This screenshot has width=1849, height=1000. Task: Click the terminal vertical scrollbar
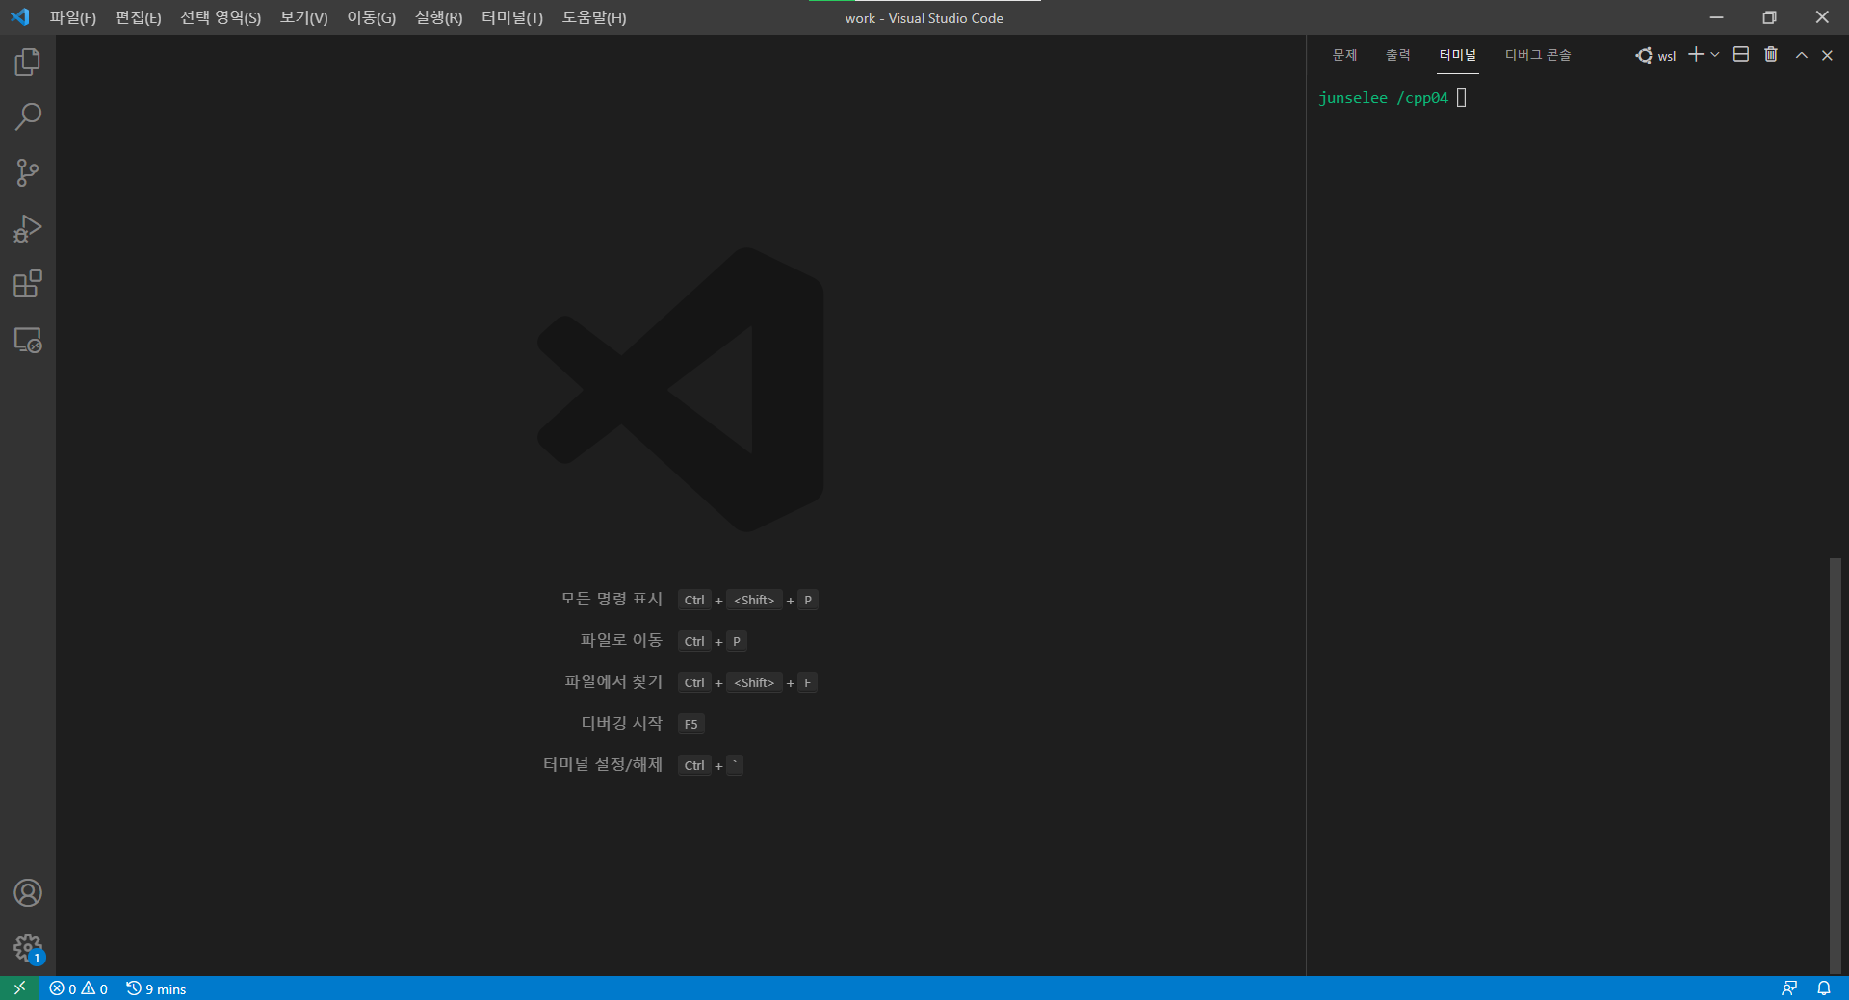[1836, 765]
